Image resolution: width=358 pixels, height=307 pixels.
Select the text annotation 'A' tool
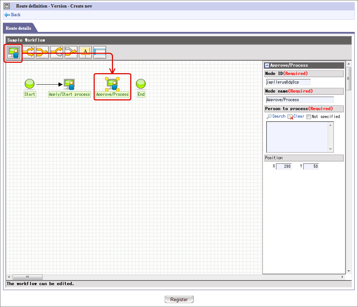85,52
